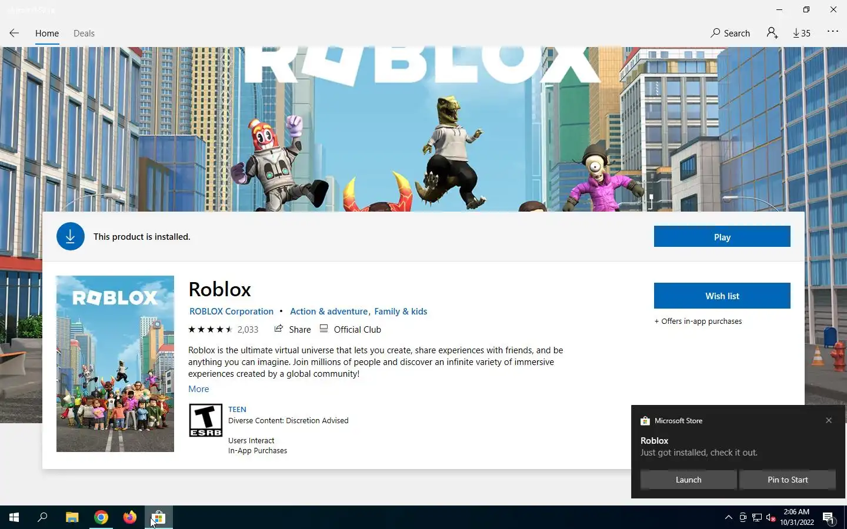Screen dimensions: 847x529
Task: Open taskbar search
Action: point(42,517)
